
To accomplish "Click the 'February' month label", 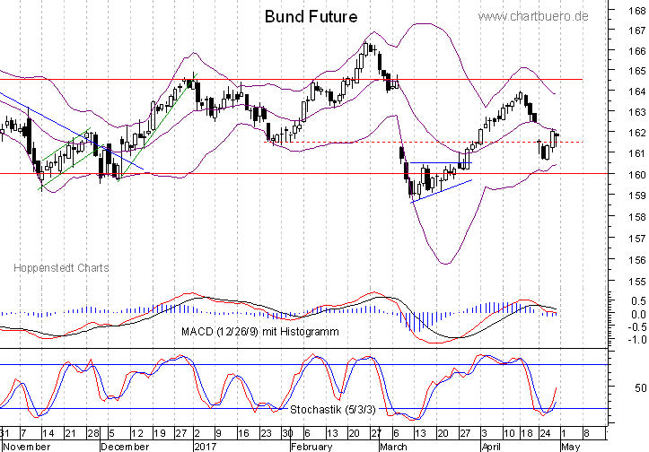I will 311,447.
